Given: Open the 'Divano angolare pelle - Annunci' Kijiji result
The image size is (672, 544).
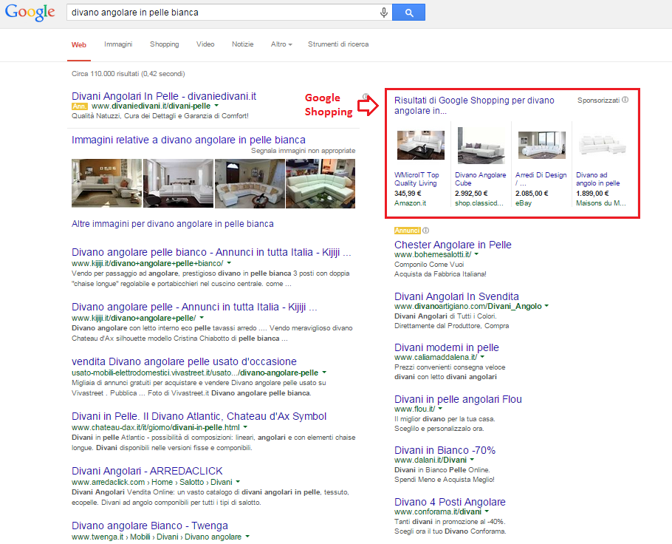Looking at the screenshot, I should (194, 307).
